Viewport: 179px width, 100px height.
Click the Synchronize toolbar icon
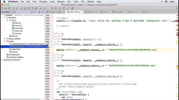pyautogui.click(x=10, y=8)
